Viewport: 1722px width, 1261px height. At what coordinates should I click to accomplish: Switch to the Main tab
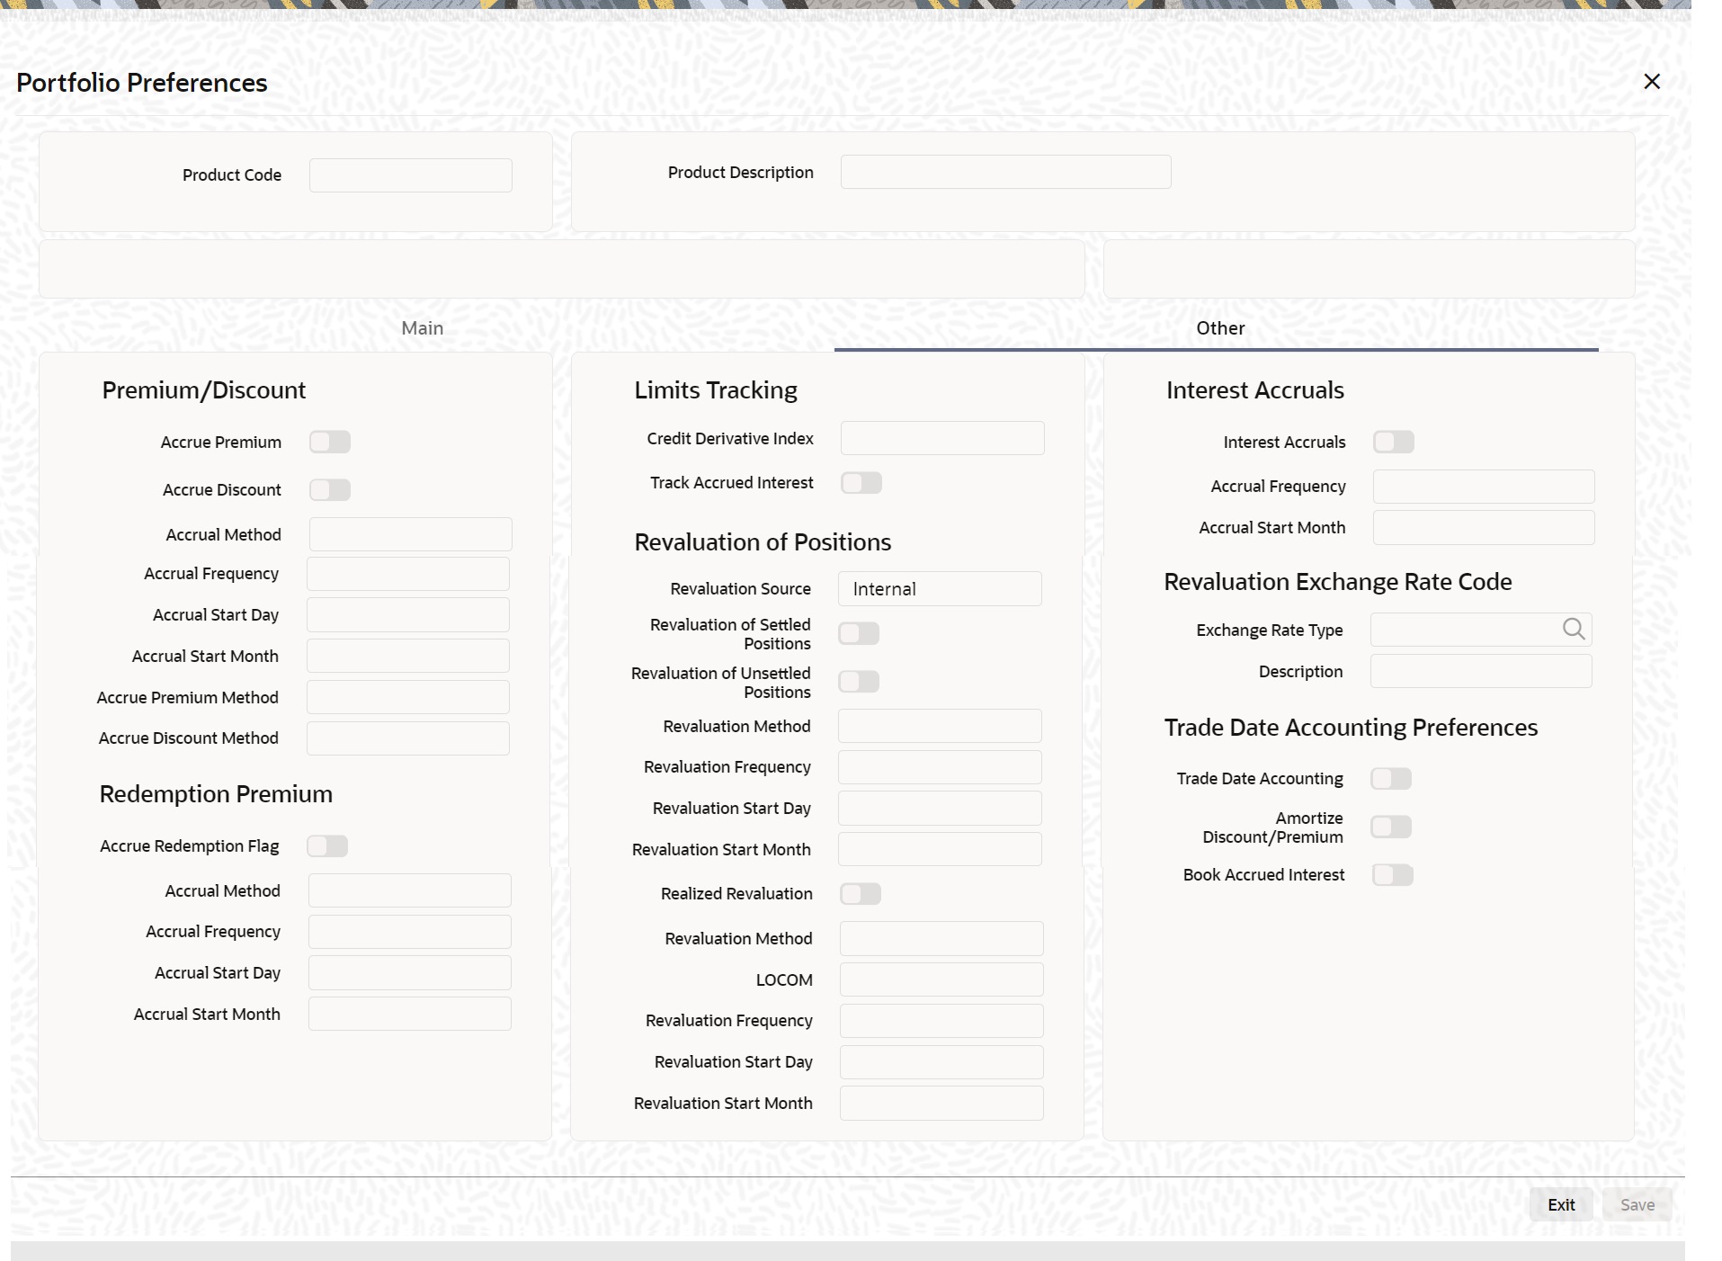coord(422,327)
